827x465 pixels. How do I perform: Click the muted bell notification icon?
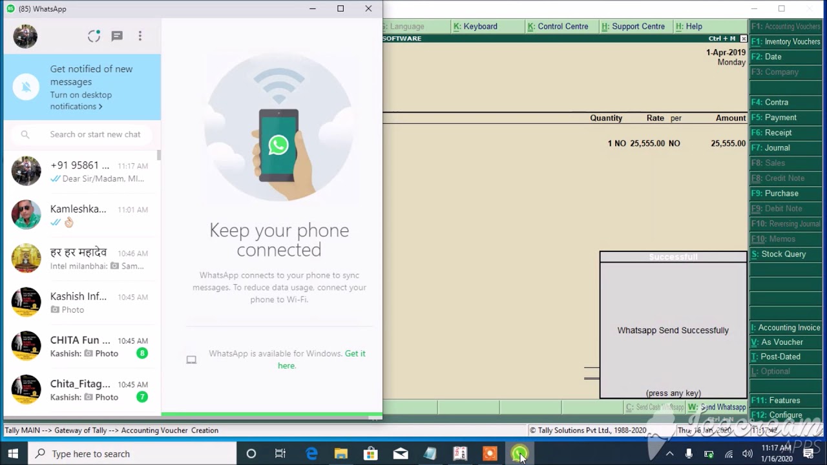26,87
